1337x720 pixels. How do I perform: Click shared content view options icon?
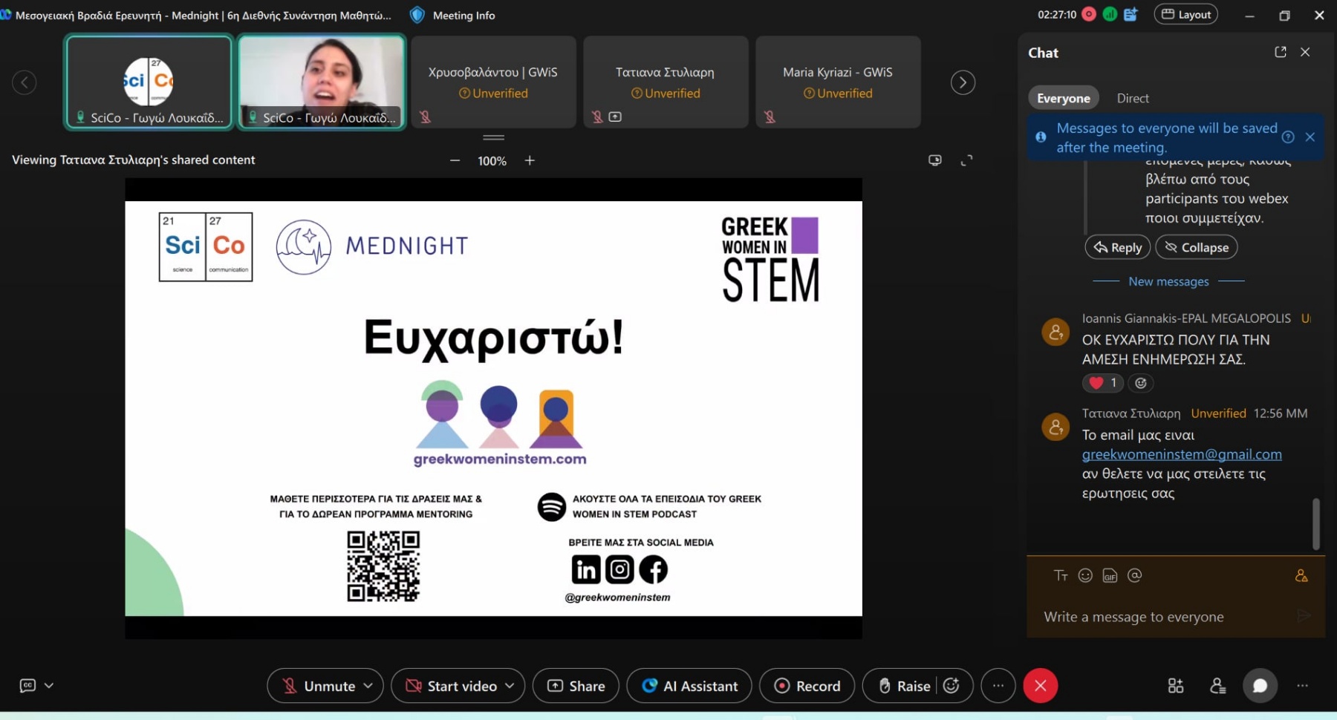935,160
